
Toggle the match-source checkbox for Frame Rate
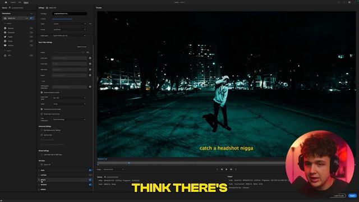point(90,63)
